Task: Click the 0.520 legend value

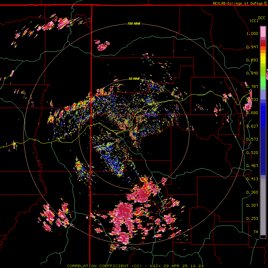Action: click(252, 153)
